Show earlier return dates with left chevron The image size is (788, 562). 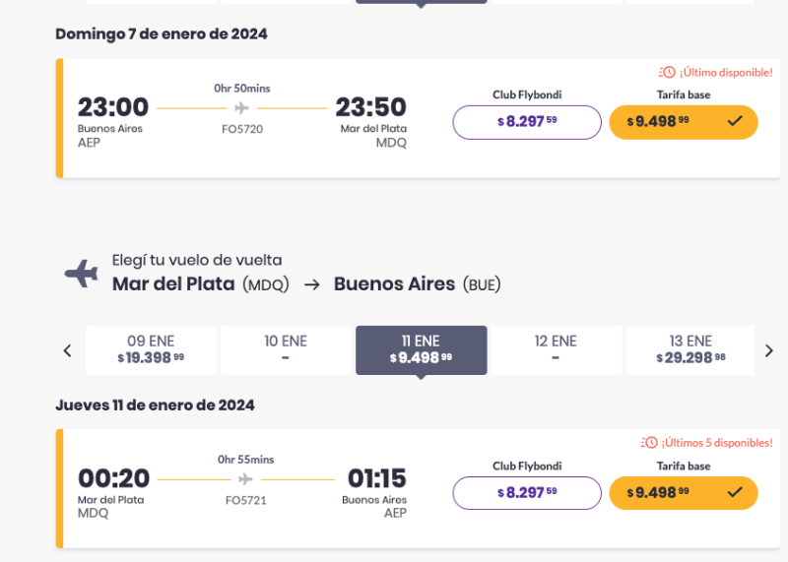pos(67,350)
